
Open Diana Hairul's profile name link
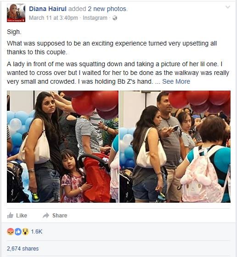[48, 9]
